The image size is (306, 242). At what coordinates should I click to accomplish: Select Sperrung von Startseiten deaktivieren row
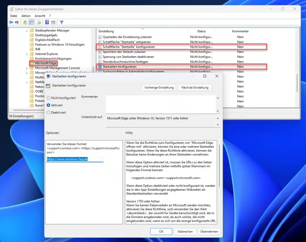tap(181, 57)
